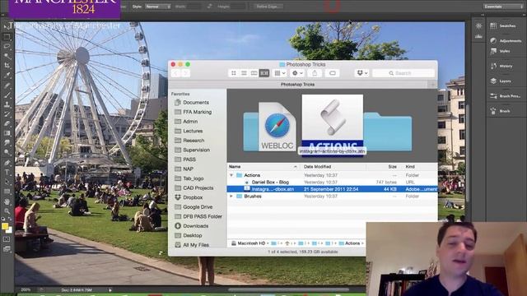The image size is (527, 296).
Task: Click the background color swatch
Action: pyautogui.click(x=9, y=230)
